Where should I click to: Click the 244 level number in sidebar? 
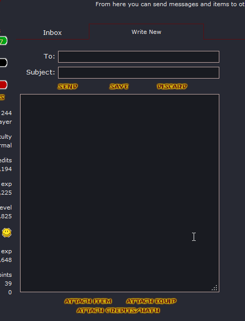(x=7, y=113)
